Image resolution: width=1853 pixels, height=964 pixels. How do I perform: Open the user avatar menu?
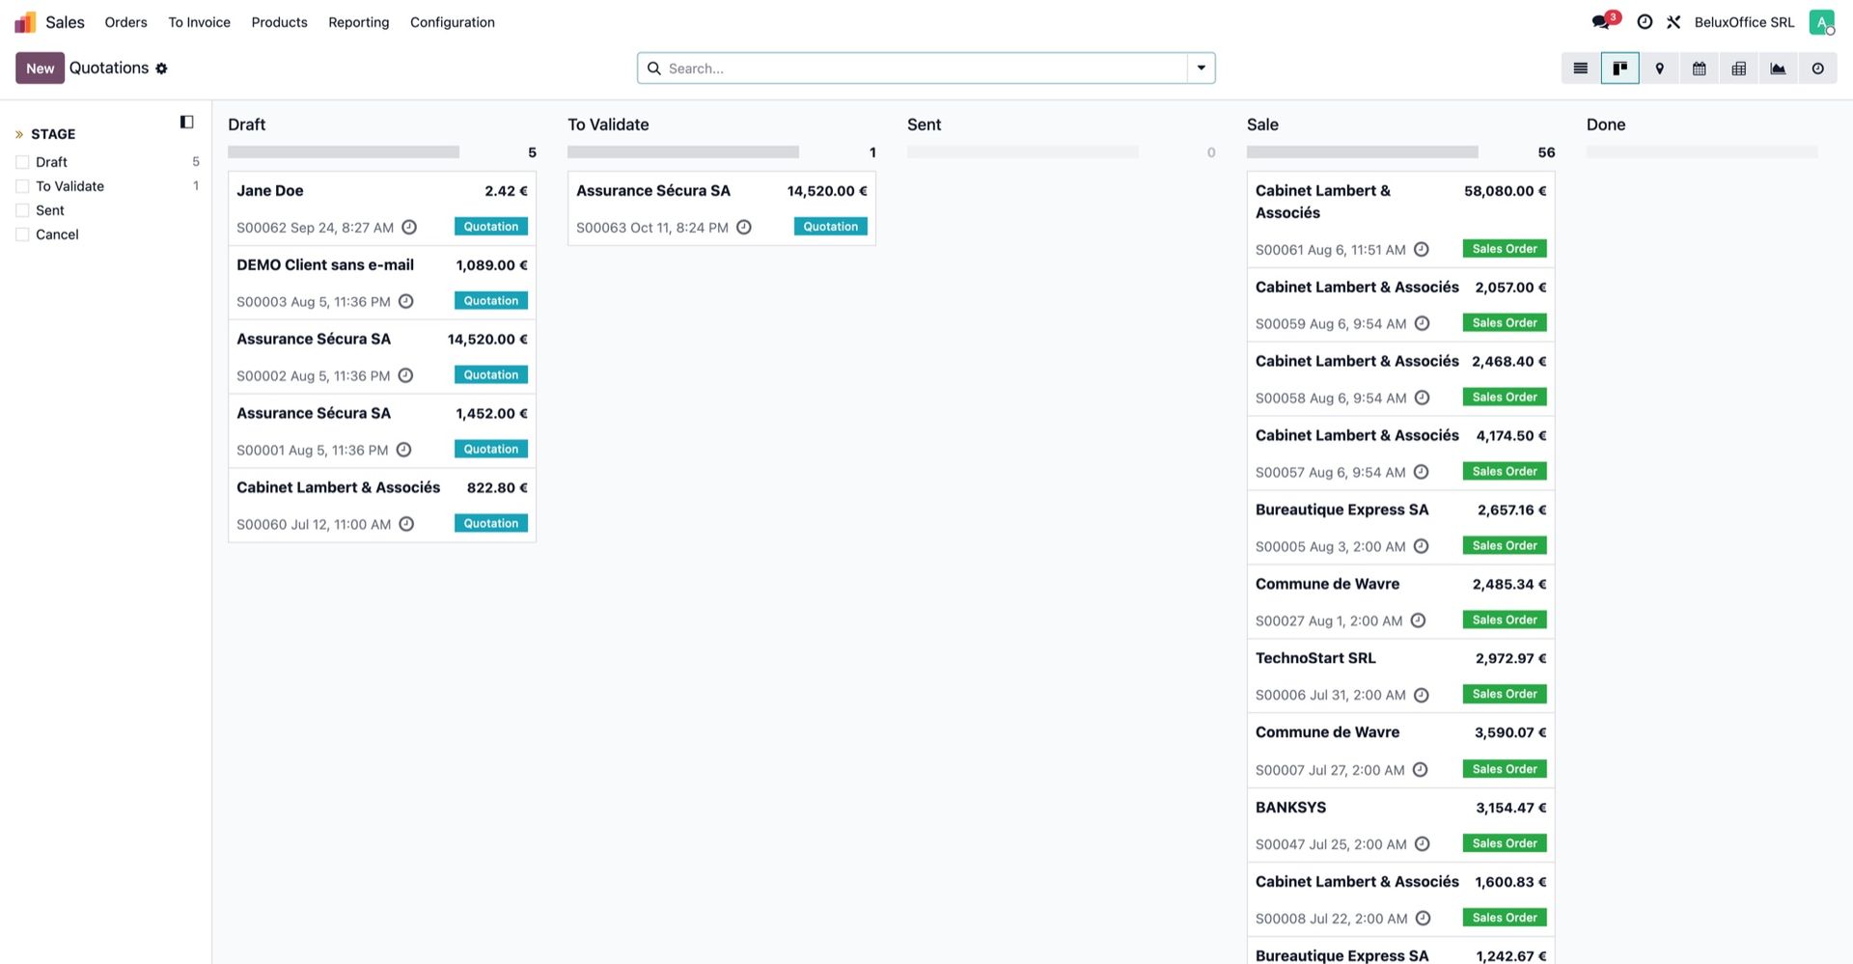coord(1822,22)
